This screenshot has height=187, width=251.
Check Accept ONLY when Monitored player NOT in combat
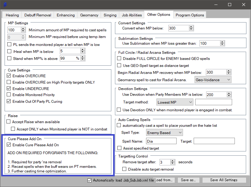click(13, 129)
